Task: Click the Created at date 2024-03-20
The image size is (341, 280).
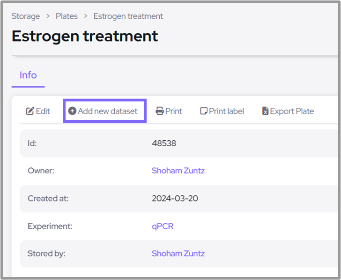Action: click(175, 199)
